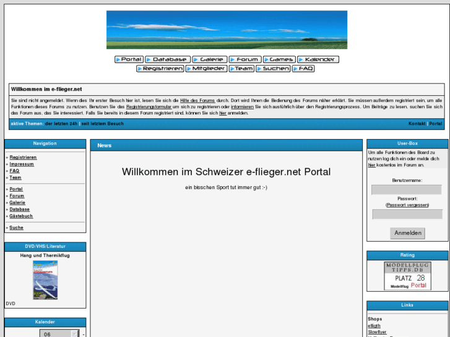Open the Forum nav button
Screen dimensions: 450x337
(245, 59)
